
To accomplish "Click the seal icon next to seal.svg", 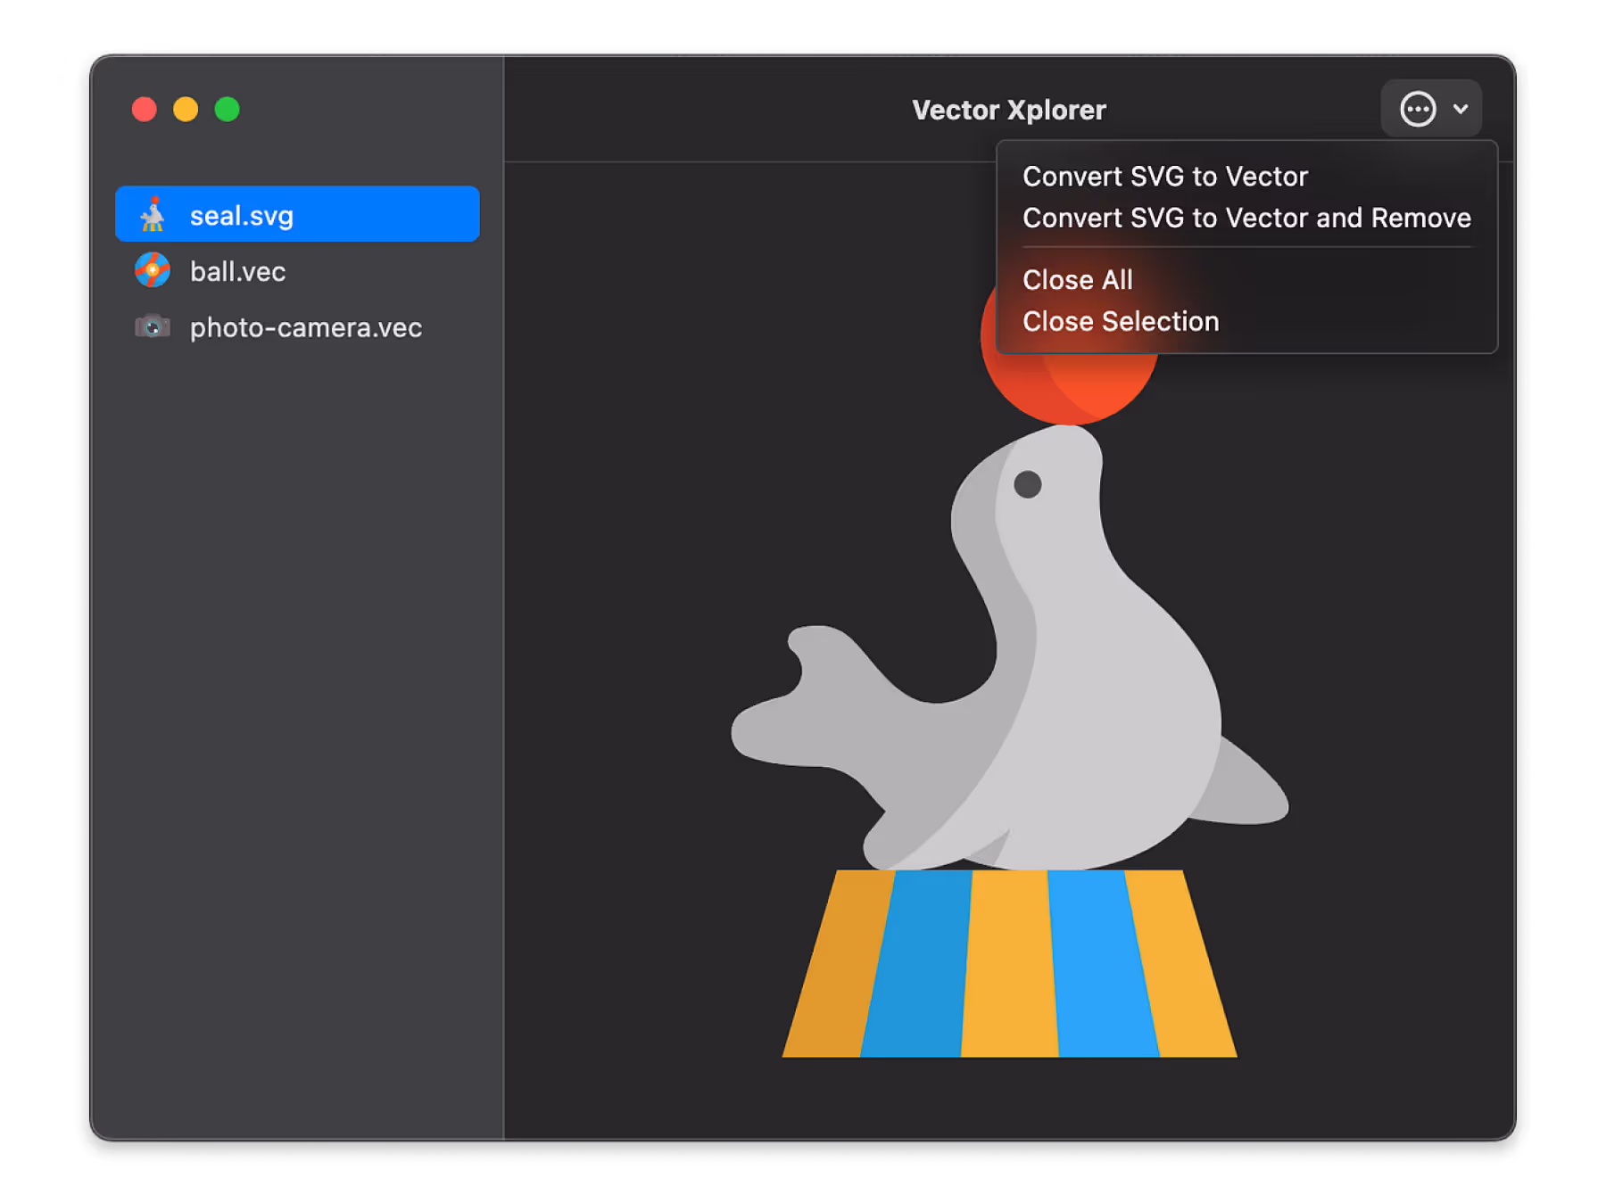I will (x=153, y=215).
